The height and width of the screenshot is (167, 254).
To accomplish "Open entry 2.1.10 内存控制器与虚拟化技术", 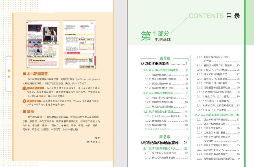I will point(218,92).
